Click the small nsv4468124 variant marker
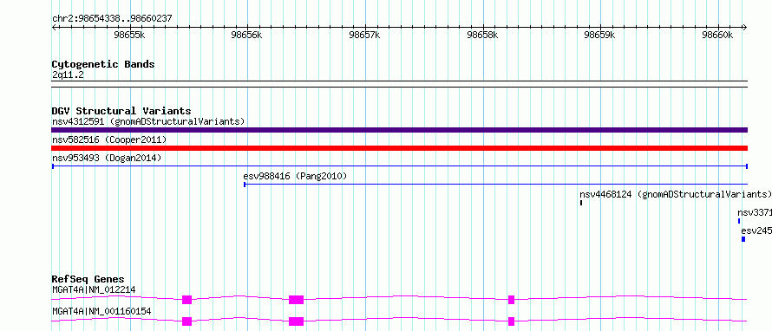The height and width of the screenshot is (331, 772). pos(581,203)
